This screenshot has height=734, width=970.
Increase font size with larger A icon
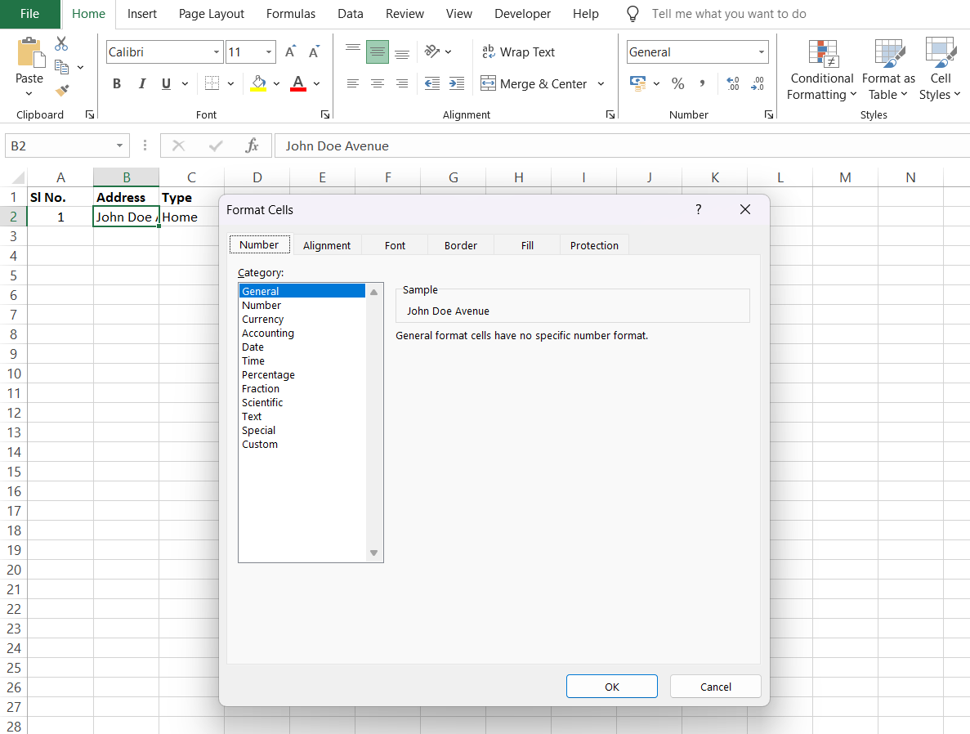pos(290,52)
